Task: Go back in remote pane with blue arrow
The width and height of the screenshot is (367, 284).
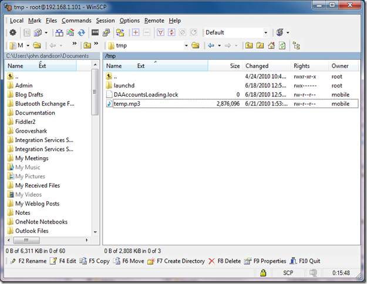Action: click(211, 45)
